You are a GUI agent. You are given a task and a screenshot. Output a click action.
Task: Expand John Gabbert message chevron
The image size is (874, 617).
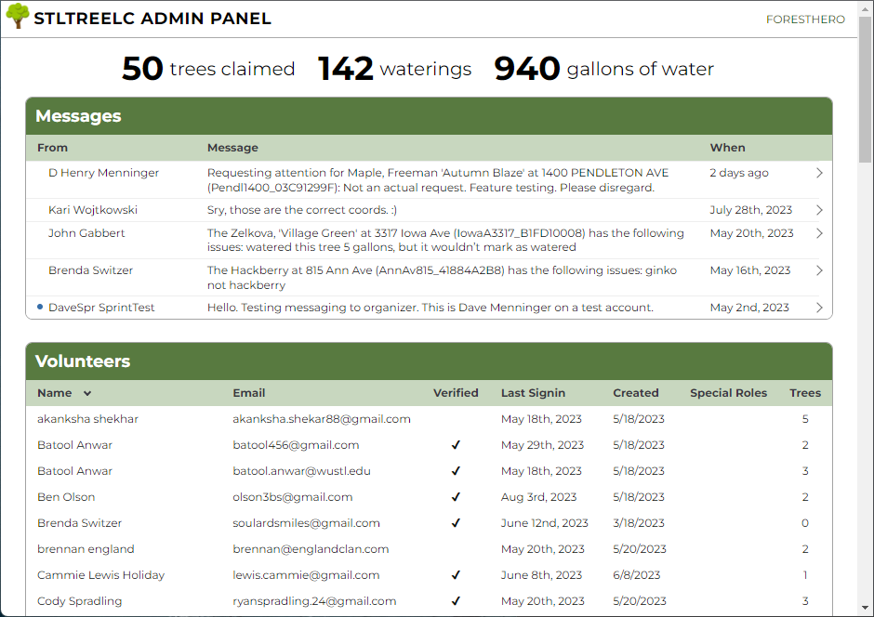tap(819, 233)
